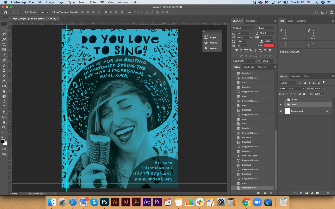Image resolution: width=335 pixels, height=209 pixels.
Task: Select the Crop tool
Action: click(4, 44)
